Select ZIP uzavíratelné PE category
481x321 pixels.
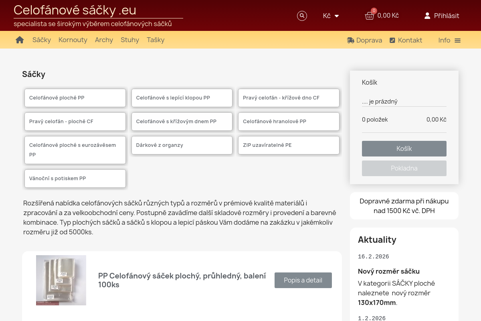[289, 145]
